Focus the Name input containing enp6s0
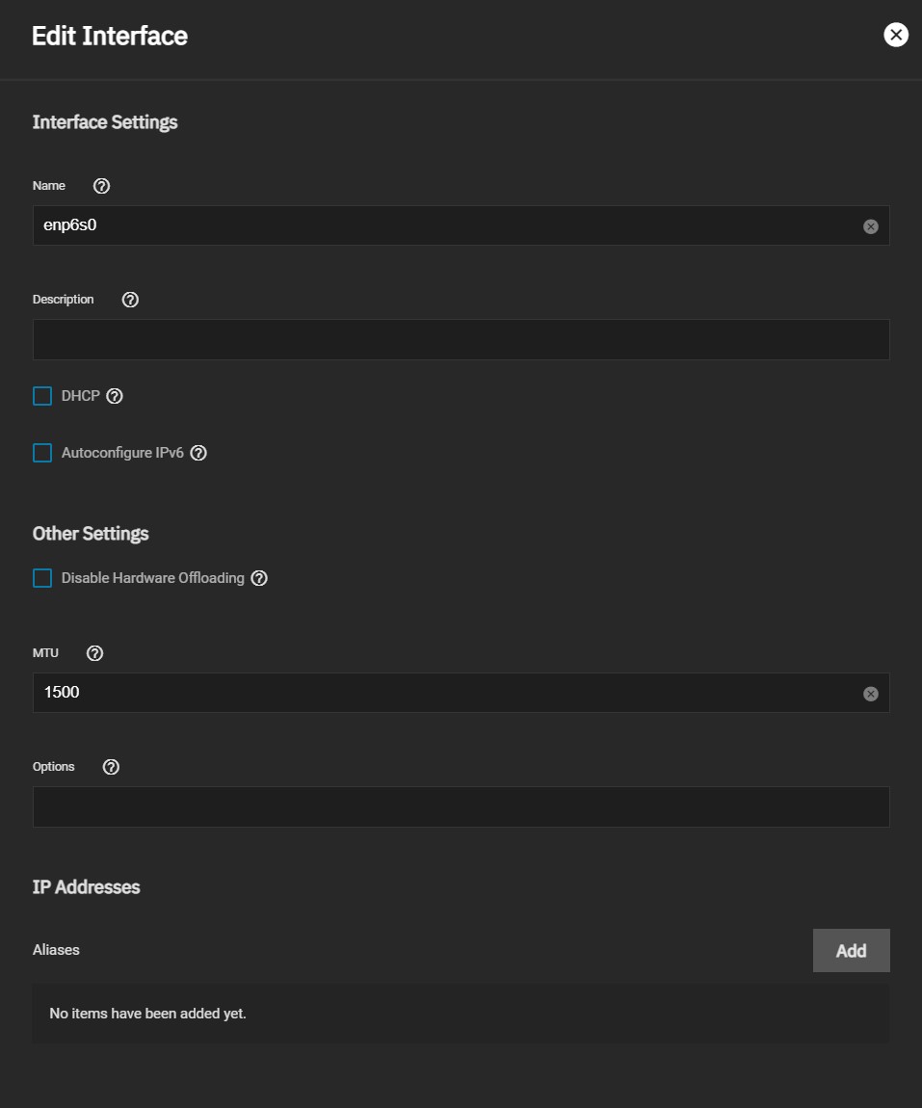This screenshot has height=1108, width=922. point(461,225)
